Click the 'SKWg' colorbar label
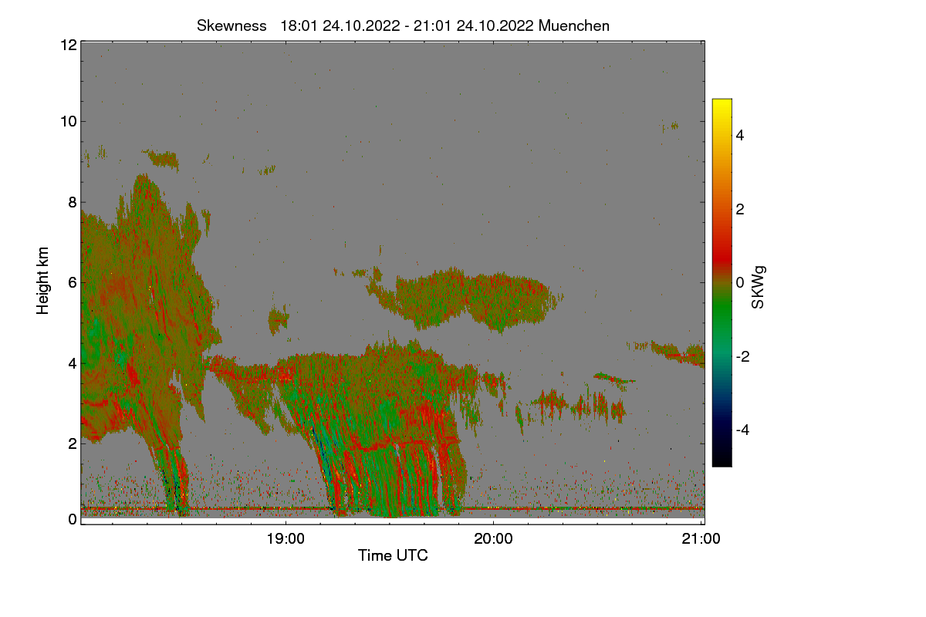This screenshot has width=926, height=617. [x=758, y=287]
